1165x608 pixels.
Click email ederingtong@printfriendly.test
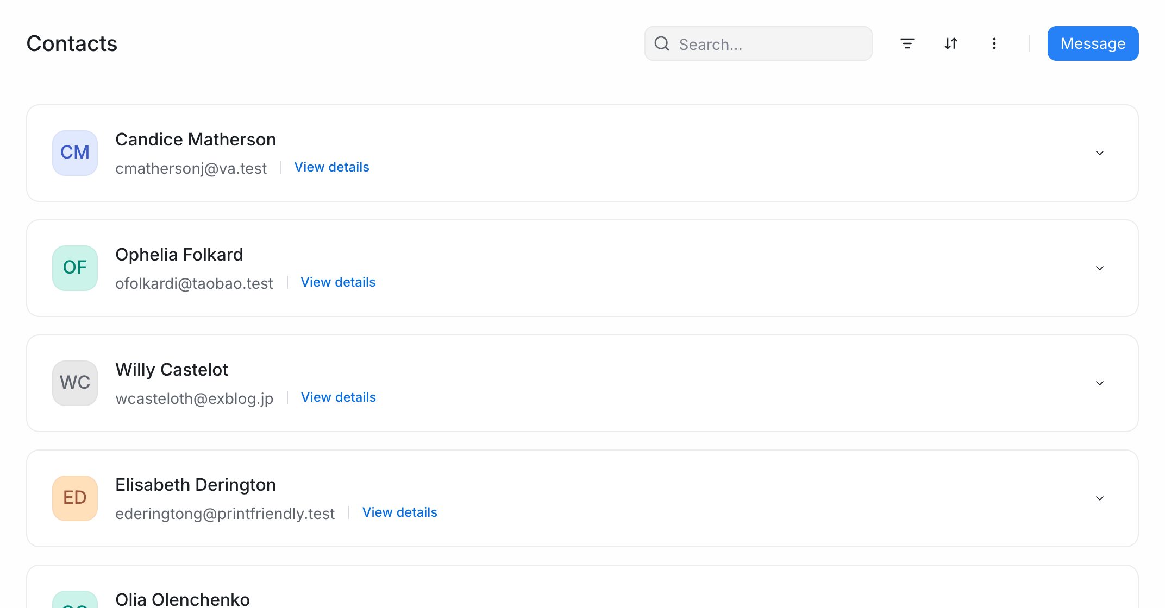[x=225, y=514]
